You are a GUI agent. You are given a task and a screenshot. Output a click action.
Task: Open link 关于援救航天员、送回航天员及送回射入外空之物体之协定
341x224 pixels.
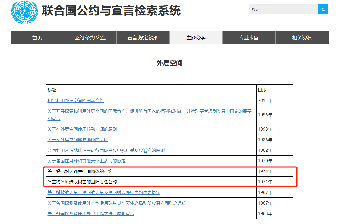coord(104,193)
